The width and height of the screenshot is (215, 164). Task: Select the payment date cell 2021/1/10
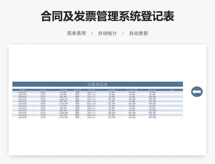91,104
